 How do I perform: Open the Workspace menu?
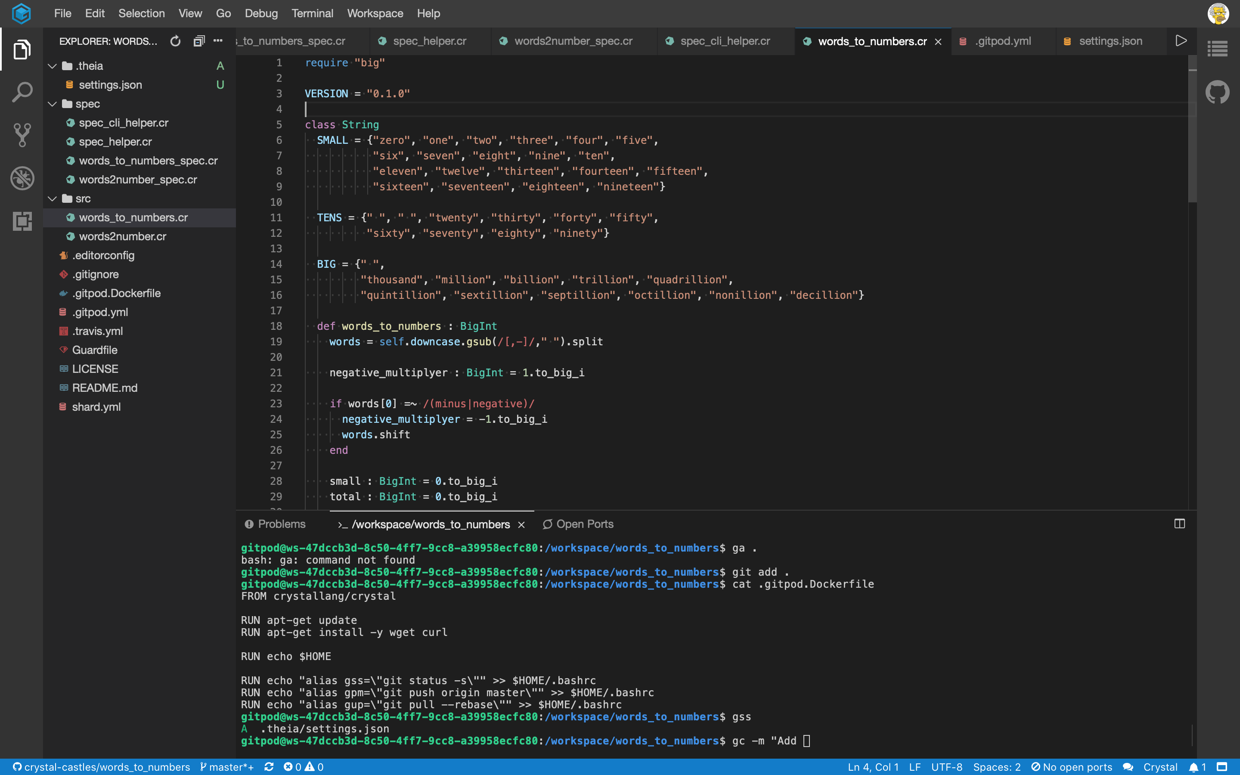[375, 13]
